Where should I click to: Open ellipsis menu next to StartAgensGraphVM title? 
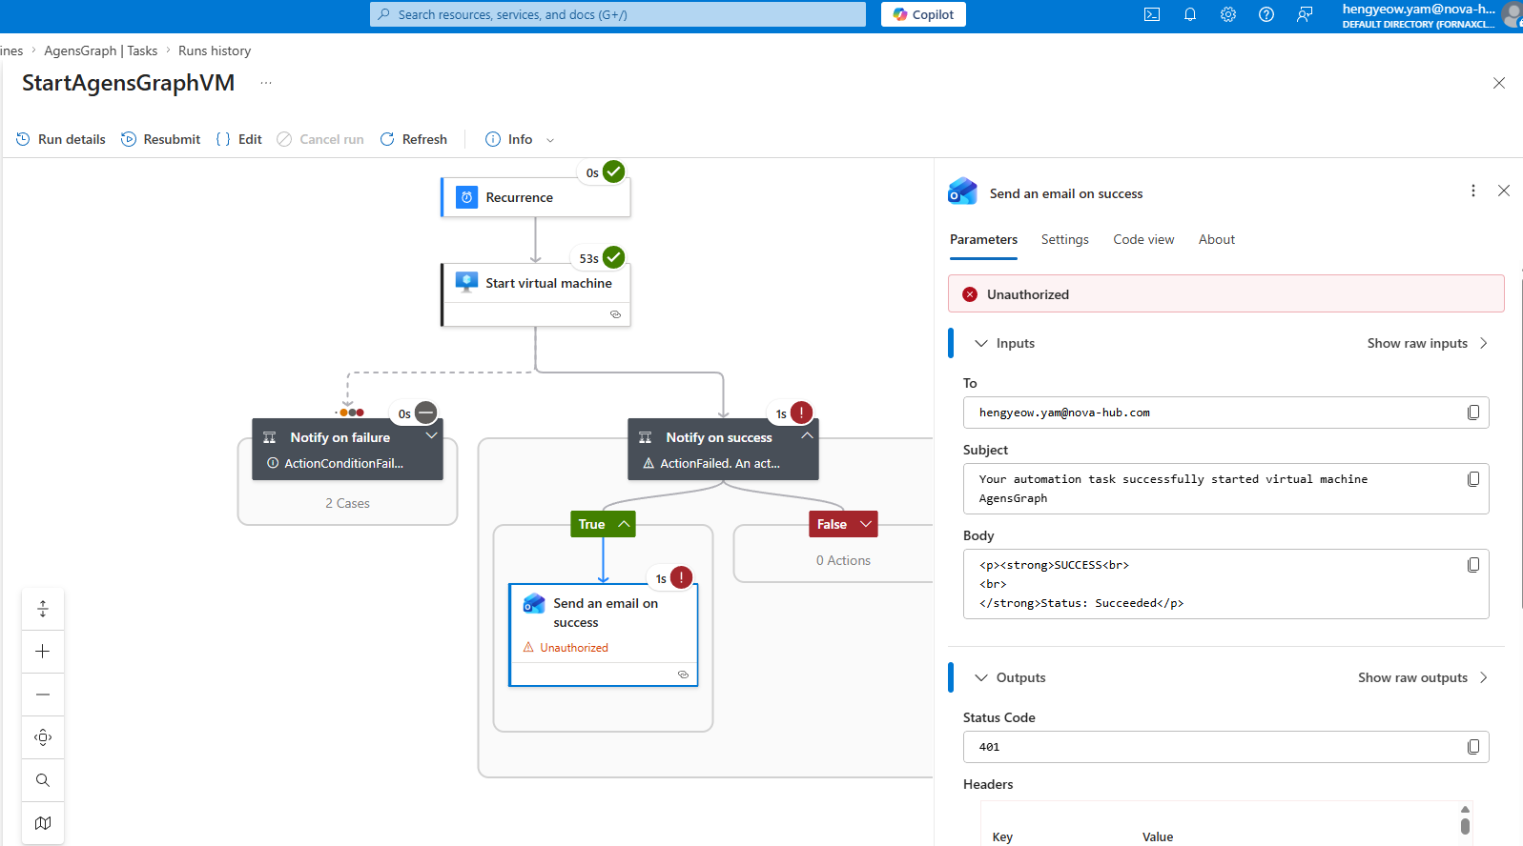pos(266,83)
